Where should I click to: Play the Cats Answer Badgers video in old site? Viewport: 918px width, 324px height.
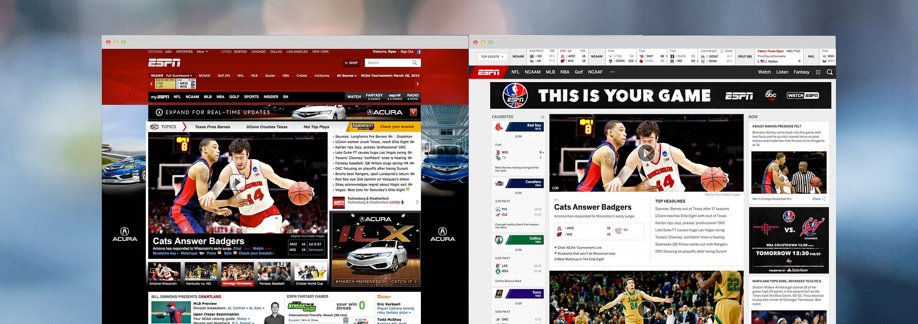[237, 182]
